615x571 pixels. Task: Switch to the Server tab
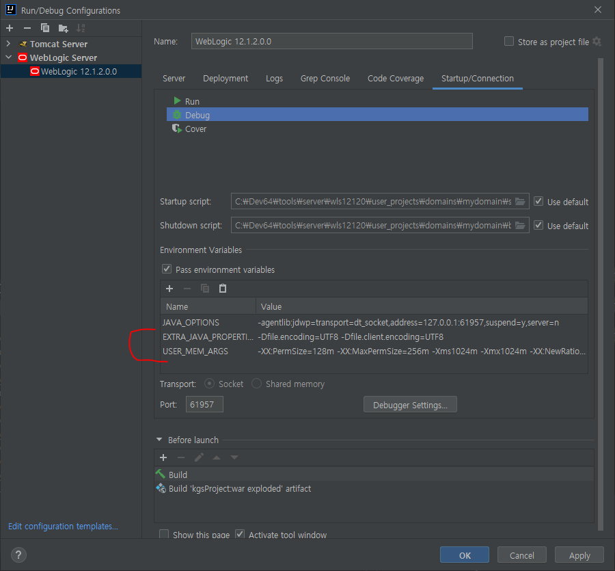click(174, 79)
